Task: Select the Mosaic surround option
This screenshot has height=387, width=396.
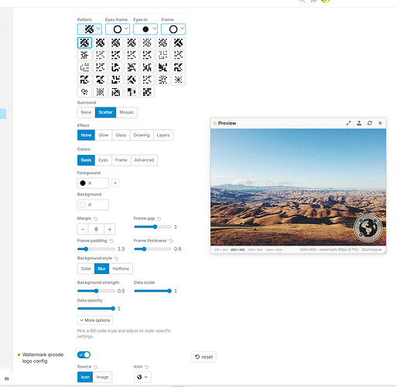Action: point(127,112)
